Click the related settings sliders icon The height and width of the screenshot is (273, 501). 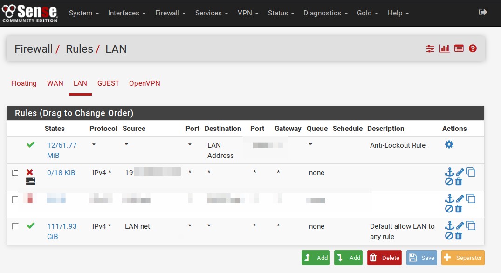click(x=430, y=48)
